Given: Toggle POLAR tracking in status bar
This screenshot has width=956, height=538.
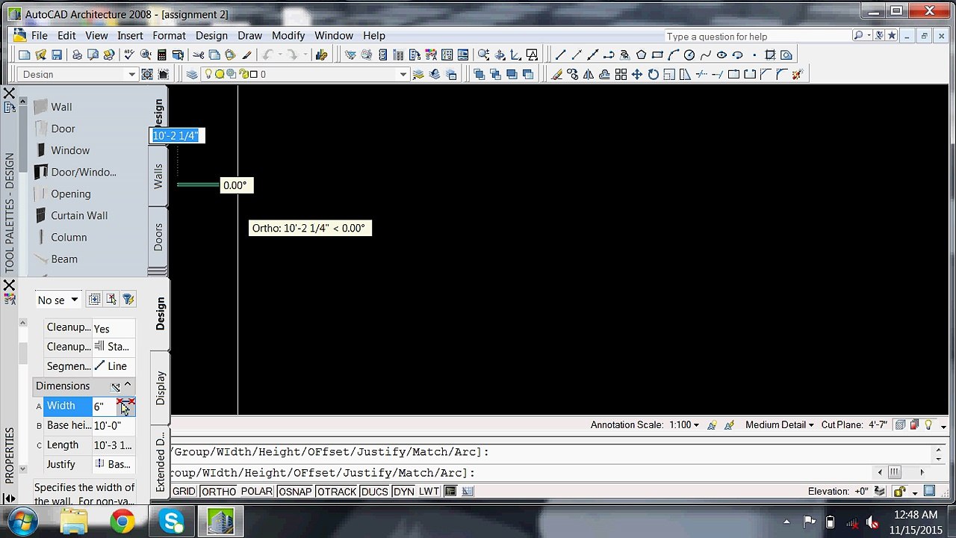Looking at the screenshot, I should (256, 491).
